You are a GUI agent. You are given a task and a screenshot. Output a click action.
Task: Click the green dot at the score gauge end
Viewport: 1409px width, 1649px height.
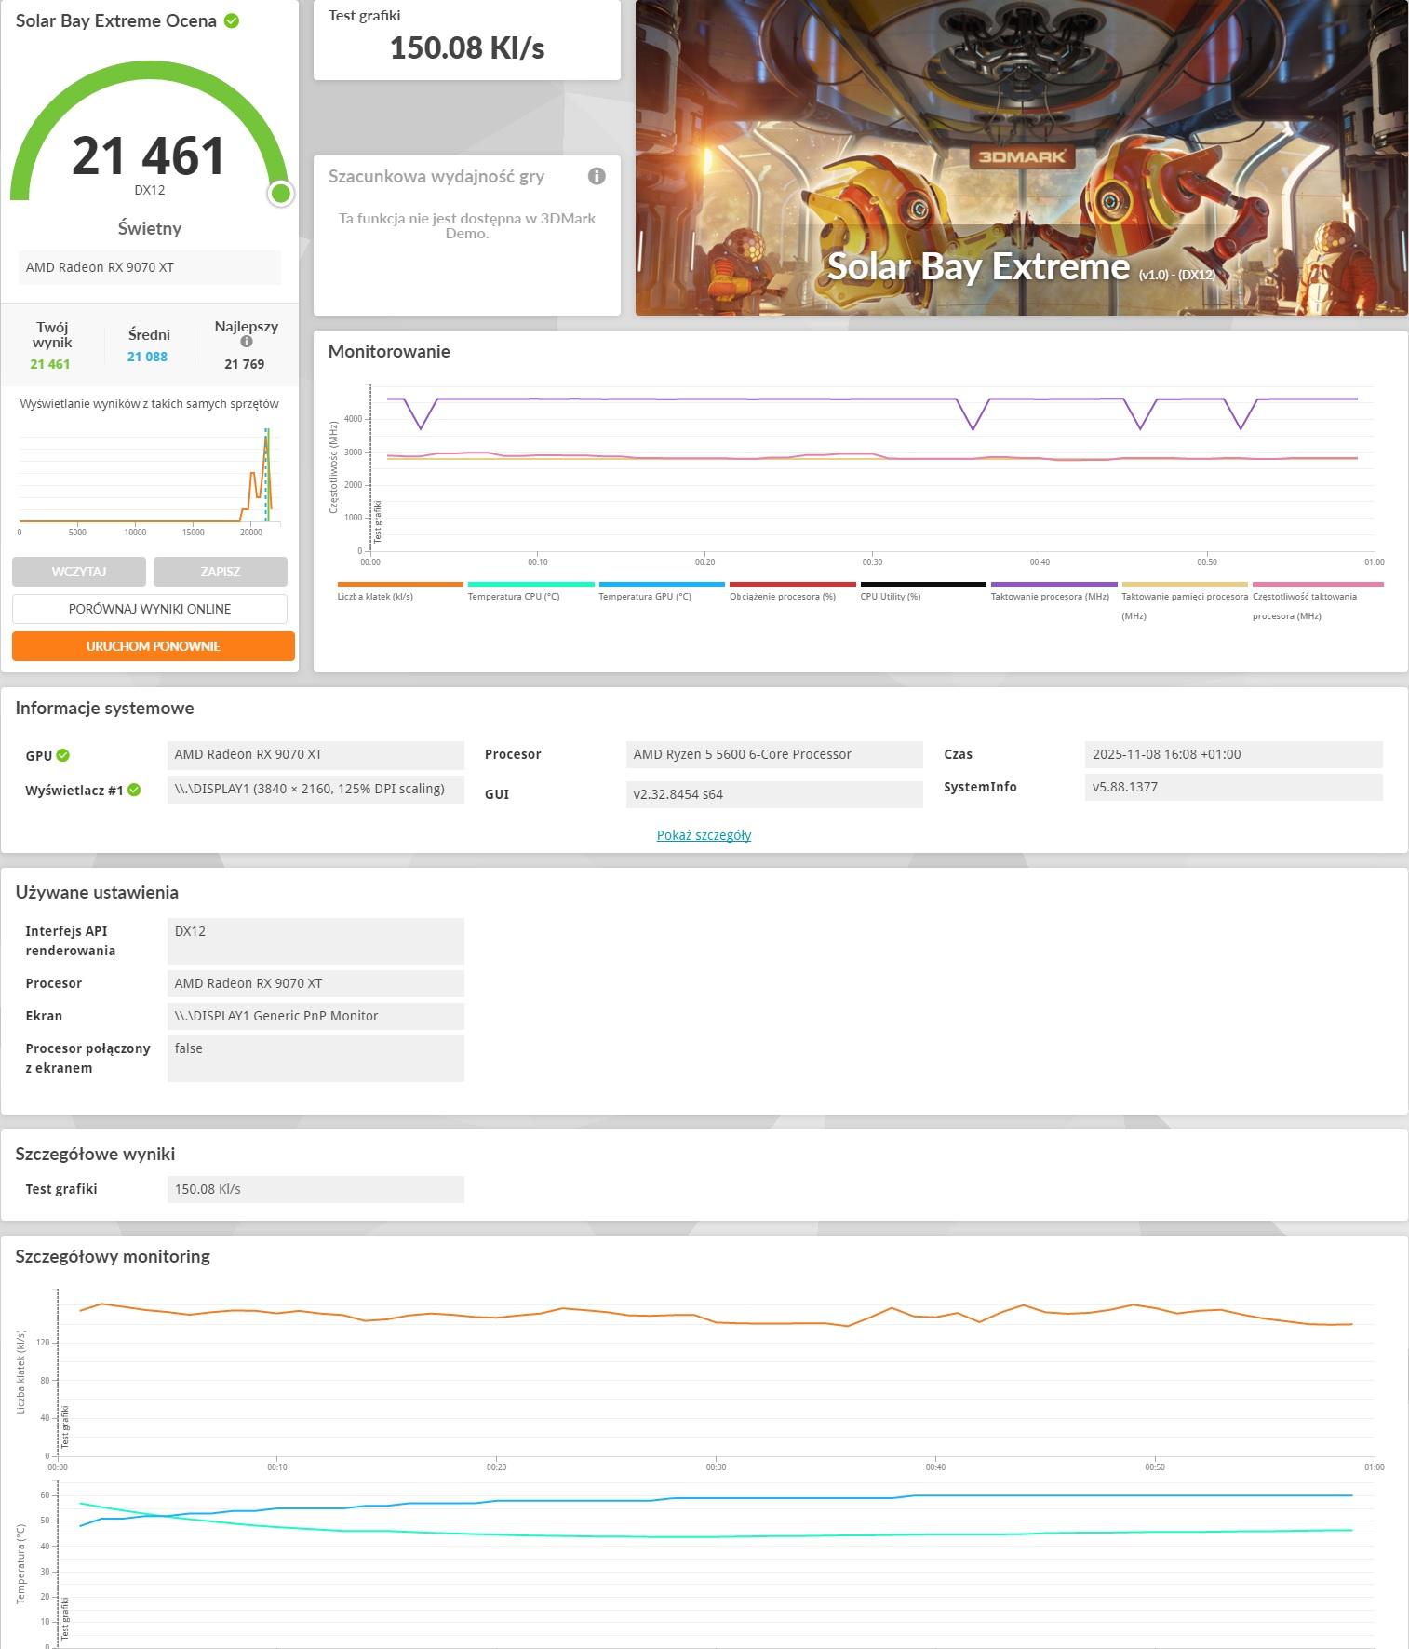tap(280, 193)
